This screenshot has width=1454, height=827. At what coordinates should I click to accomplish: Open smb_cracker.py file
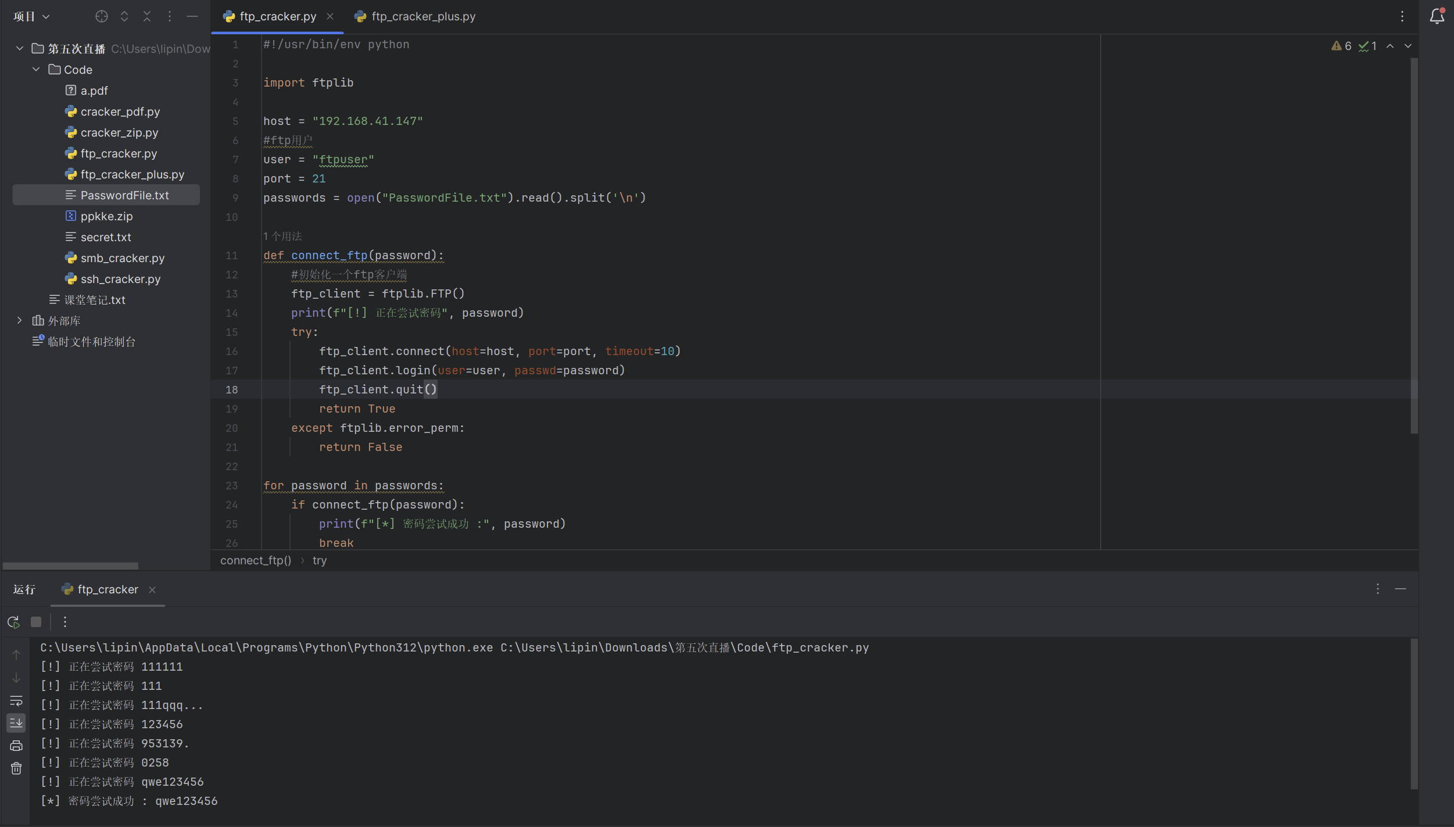pyautogui.click(x=123, y=258)
